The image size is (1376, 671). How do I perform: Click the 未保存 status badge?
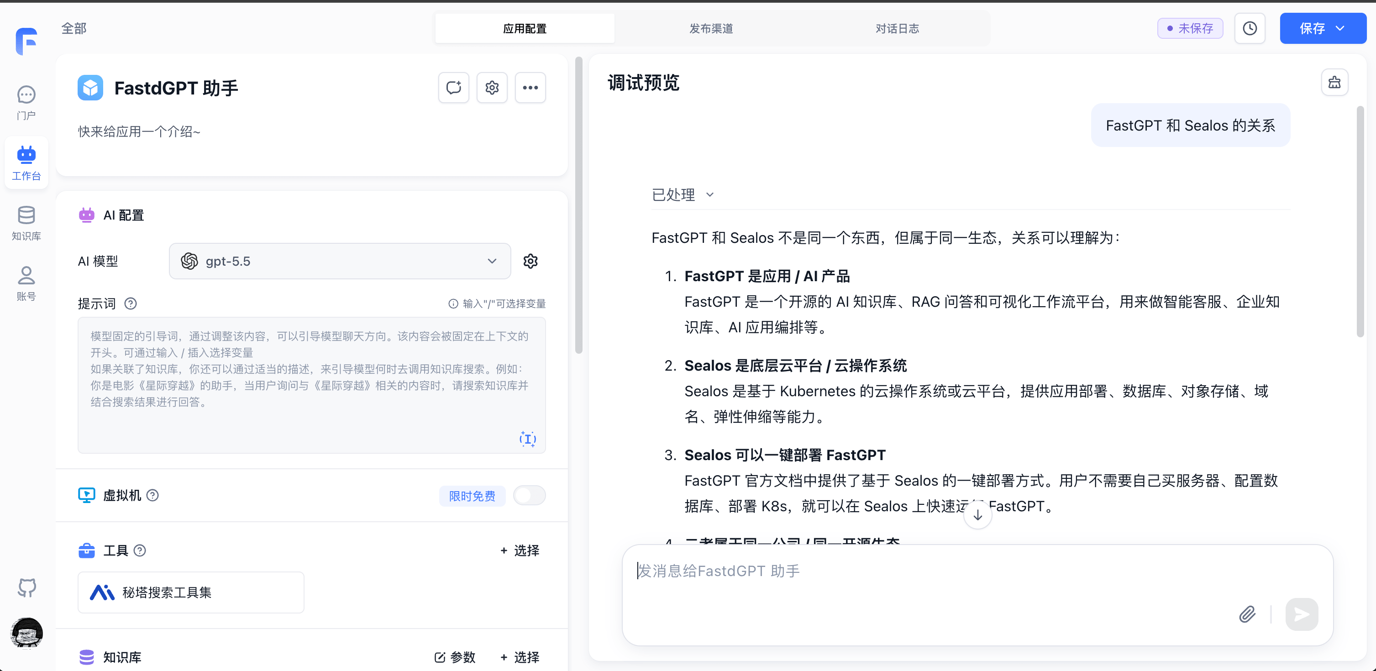point(1190,28)
